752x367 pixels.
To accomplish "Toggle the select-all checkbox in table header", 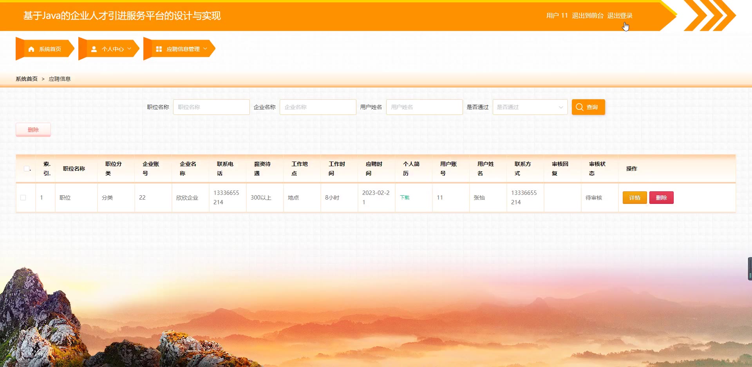I will click(26, 169).
